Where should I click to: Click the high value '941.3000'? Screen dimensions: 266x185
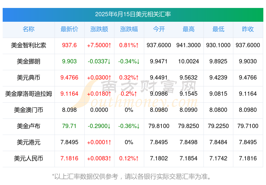click(189, 45)
